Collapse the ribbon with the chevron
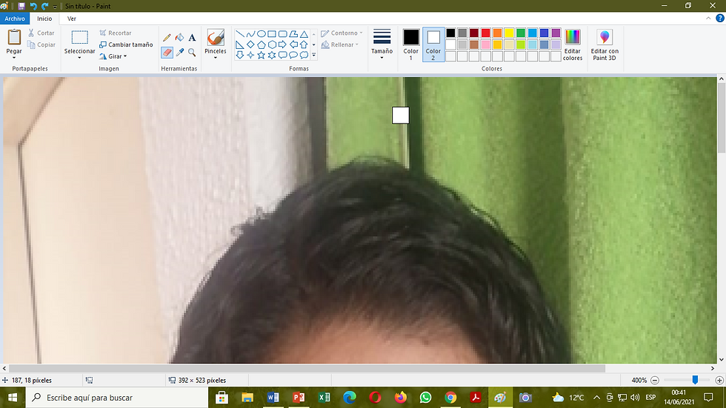The width and height of the screenshot is (726, 408). 708,19
